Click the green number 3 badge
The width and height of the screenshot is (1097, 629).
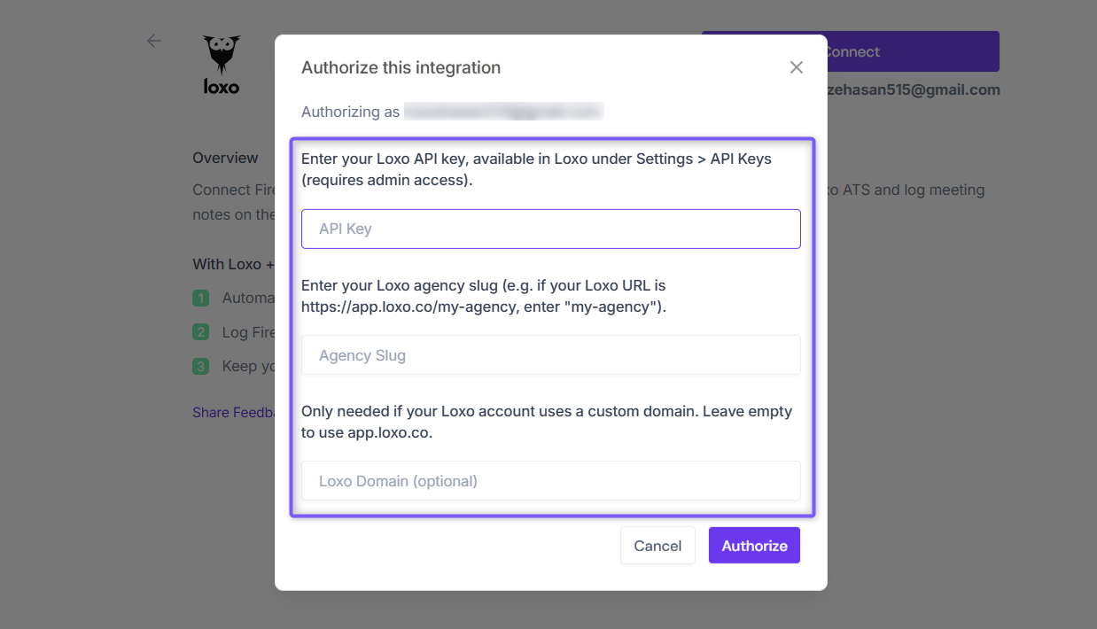(201, 366)
